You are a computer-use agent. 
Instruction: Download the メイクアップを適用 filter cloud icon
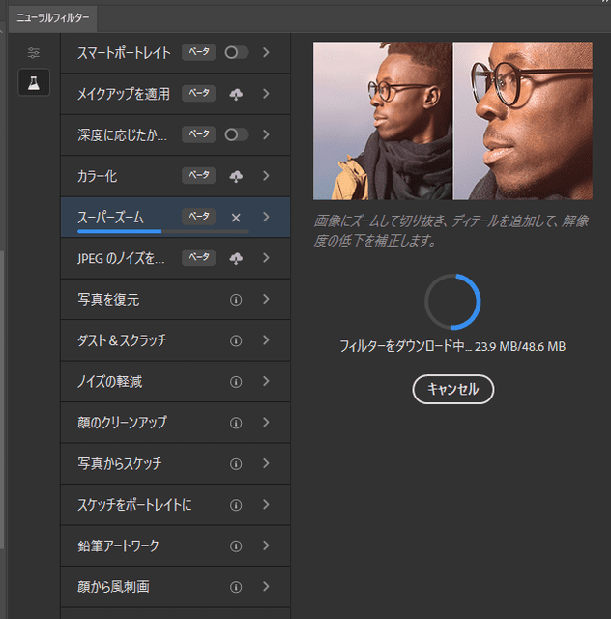pos(236,94)
